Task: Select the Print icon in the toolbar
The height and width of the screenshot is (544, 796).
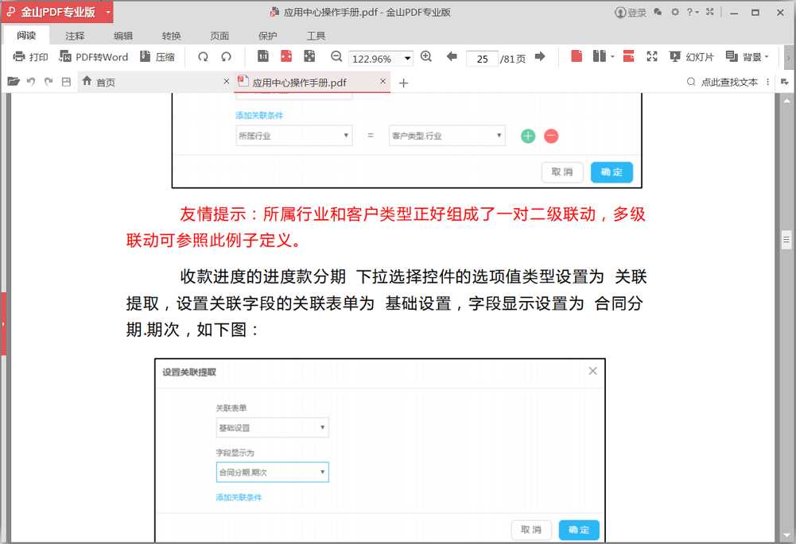Action: 29,56
